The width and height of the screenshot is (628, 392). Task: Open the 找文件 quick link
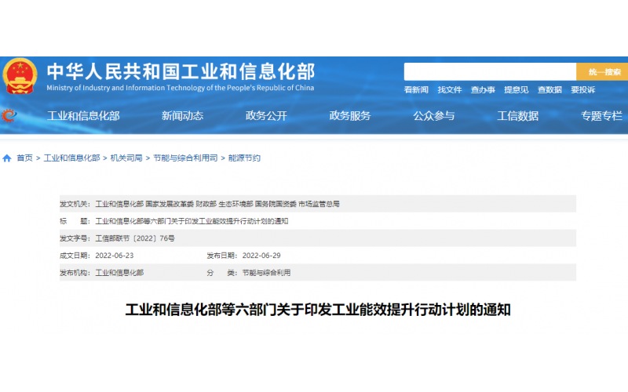pos(449,90)
